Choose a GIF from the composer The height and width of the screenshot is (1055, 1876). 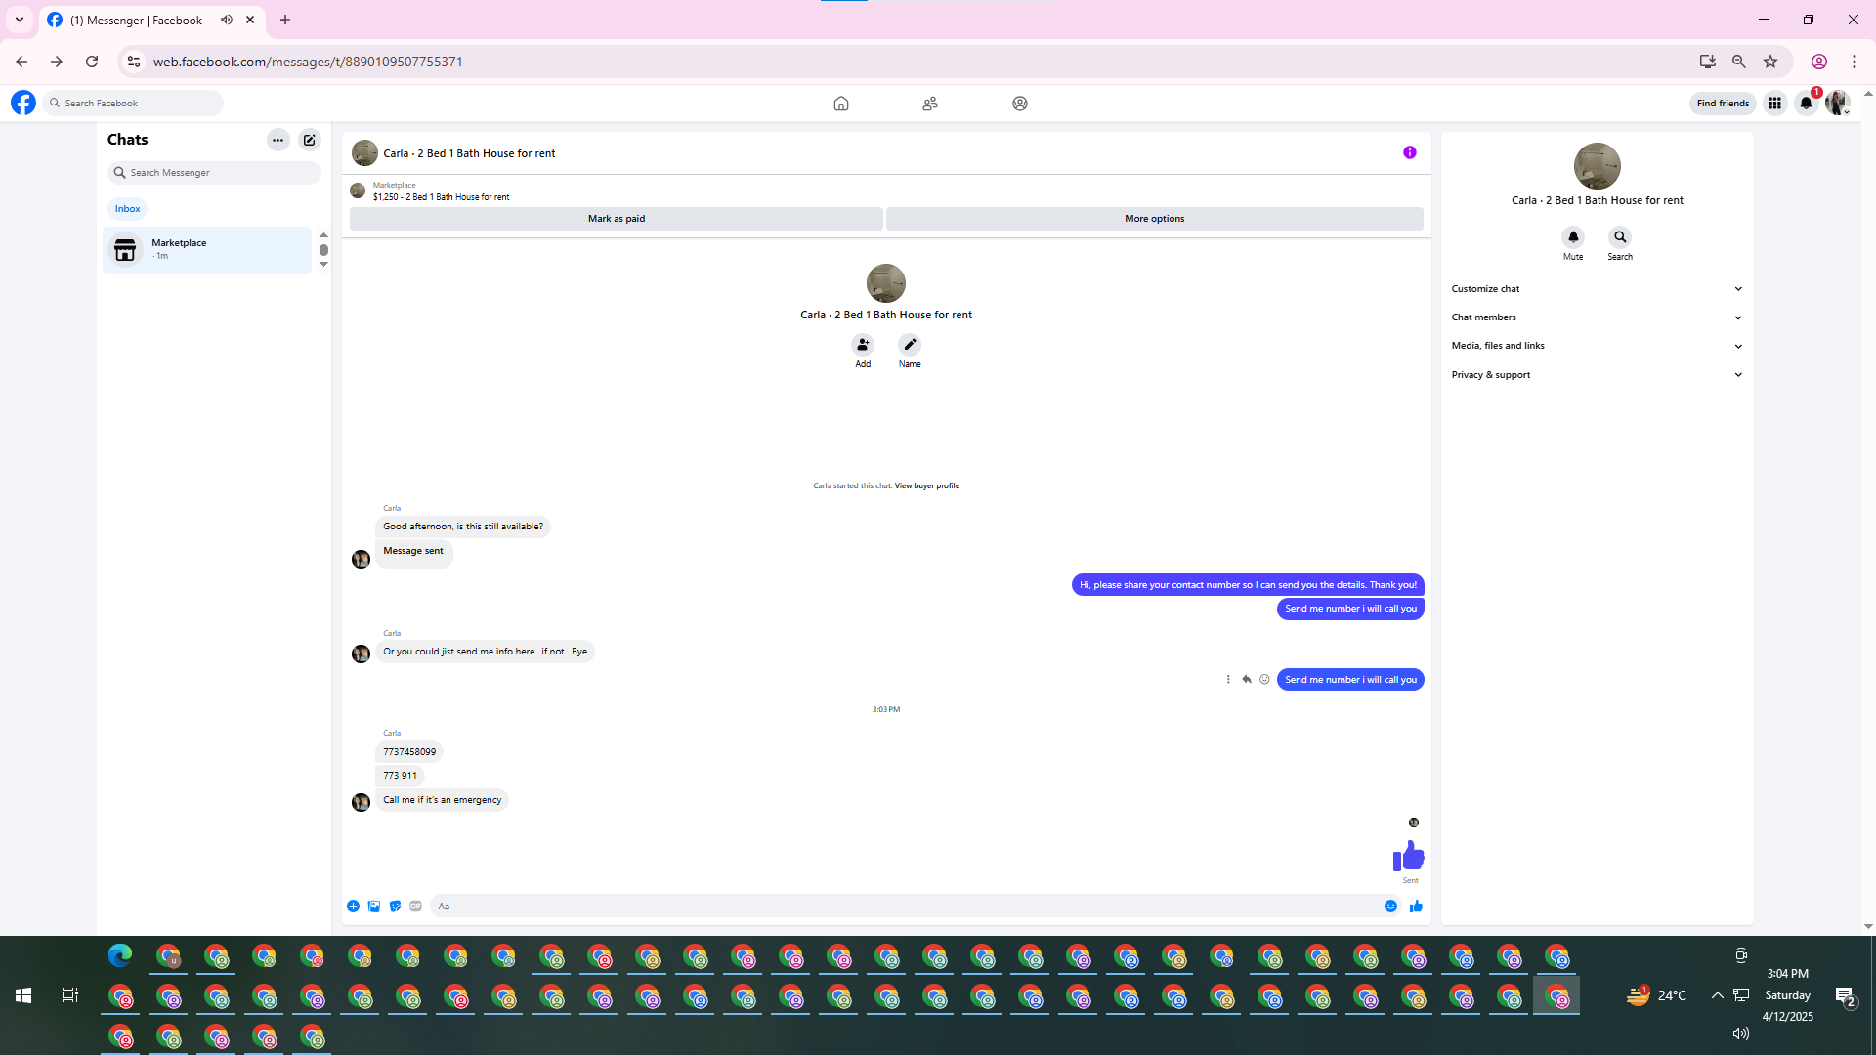coord(416,907)
